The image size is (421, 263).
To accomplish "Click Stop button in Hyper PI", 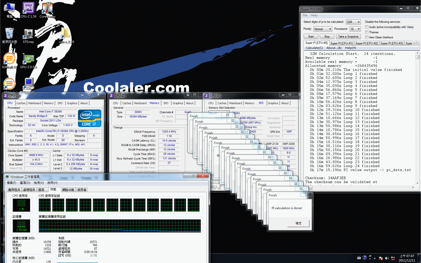I will (327, 37).
